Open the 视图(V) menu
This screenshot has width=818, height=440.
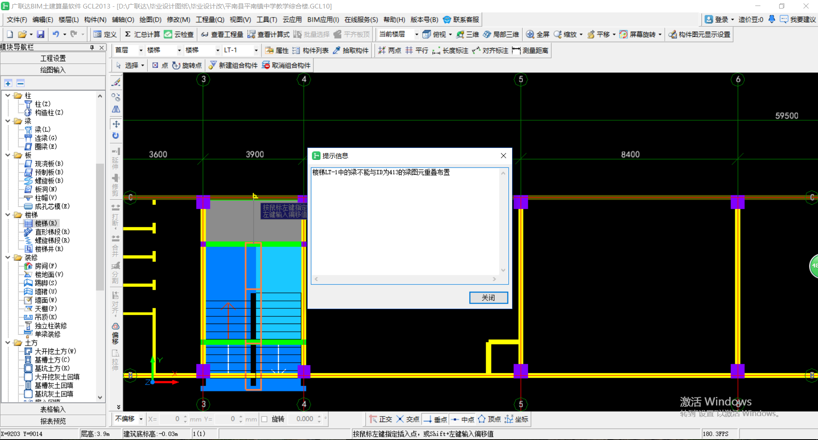240,20
